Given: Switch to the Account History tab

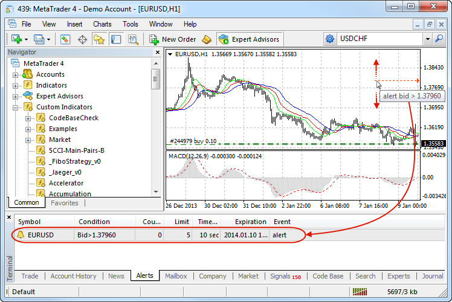Looking at the screenshot, I should coord(73,276).
